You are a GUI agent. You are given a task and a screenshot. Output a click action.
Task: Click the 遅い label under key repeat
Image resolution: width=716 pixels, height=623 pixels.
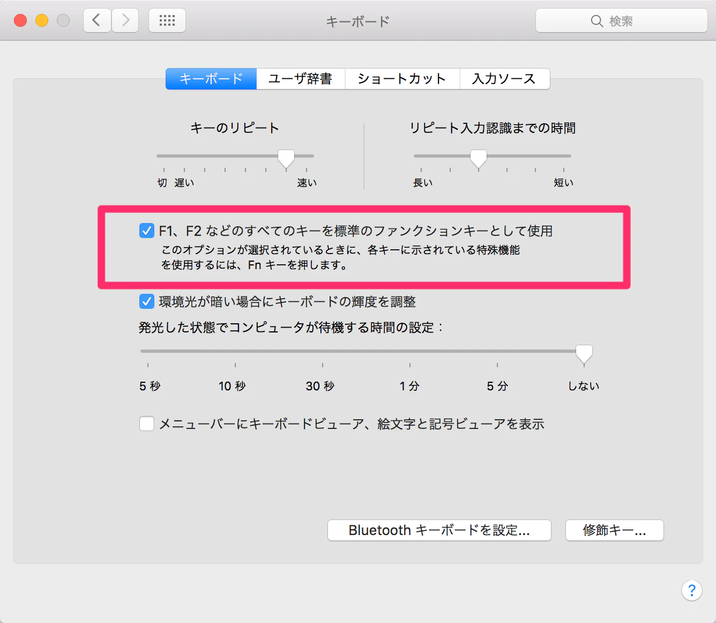click(184, 183)
